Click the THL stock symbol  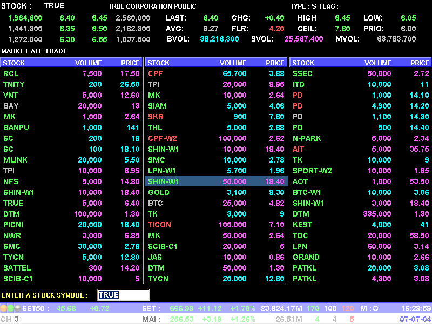click(155, 127)
